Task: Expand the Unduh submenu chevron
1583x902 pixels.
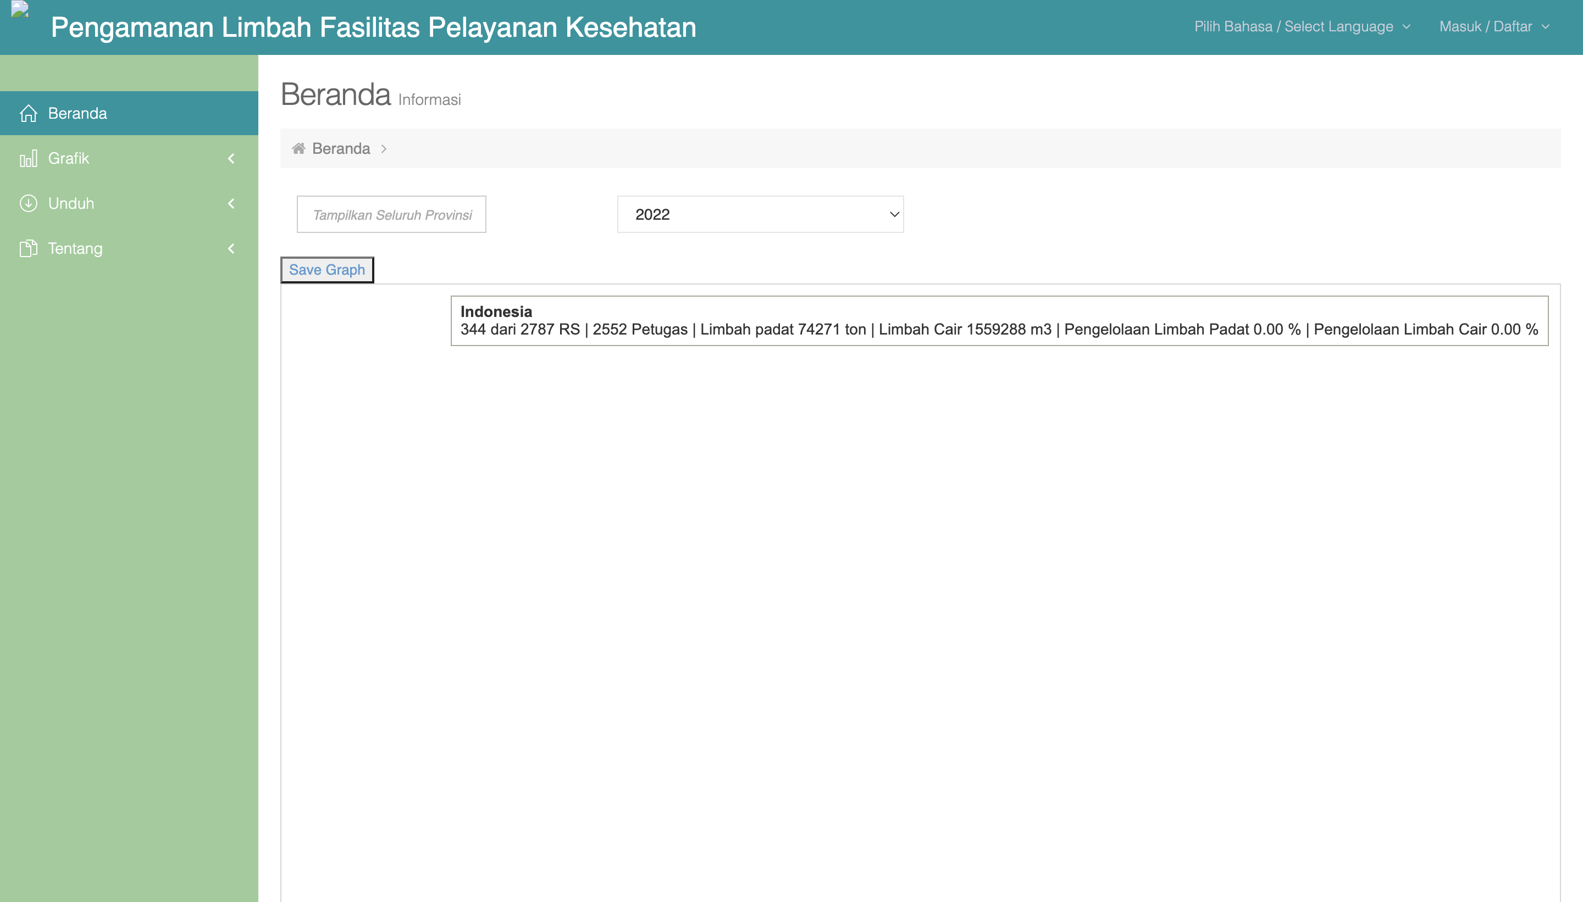Action: tap(231, 203)
